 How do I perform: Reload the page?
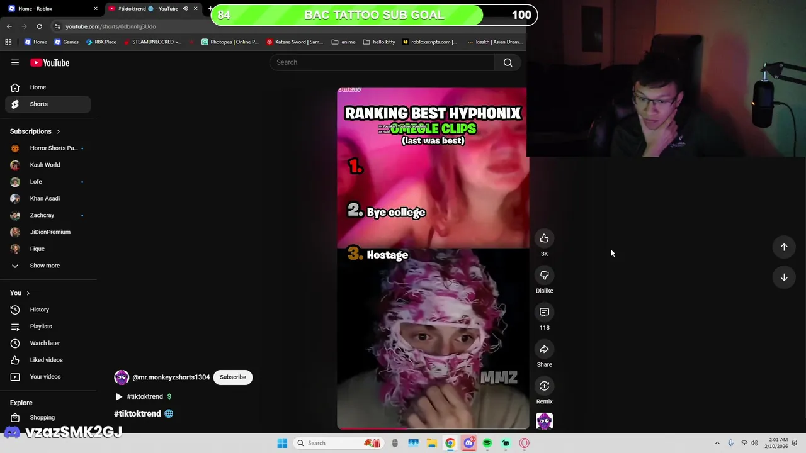39,26
